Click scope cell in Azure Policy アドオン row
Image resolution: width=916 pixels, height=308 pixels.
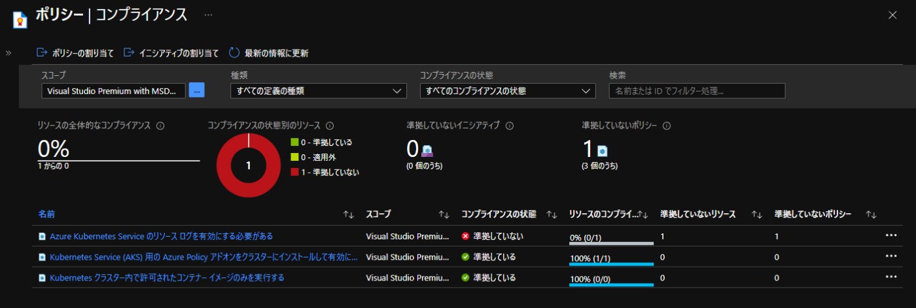[x=408, y=257]
